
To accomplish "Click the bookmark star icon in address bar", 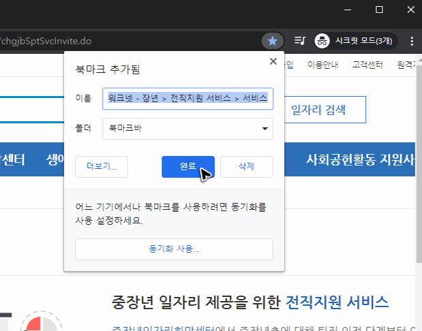I will click(273, 41).
